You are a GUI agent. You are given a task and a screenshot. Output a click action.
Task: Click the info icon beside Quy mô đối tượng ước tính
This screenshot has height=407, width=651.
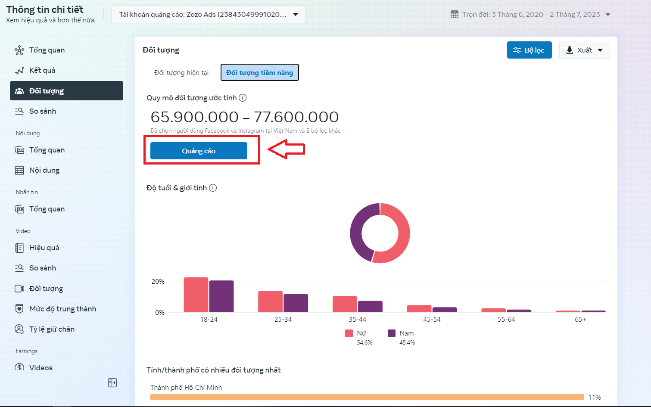click(x=243, y=98)
